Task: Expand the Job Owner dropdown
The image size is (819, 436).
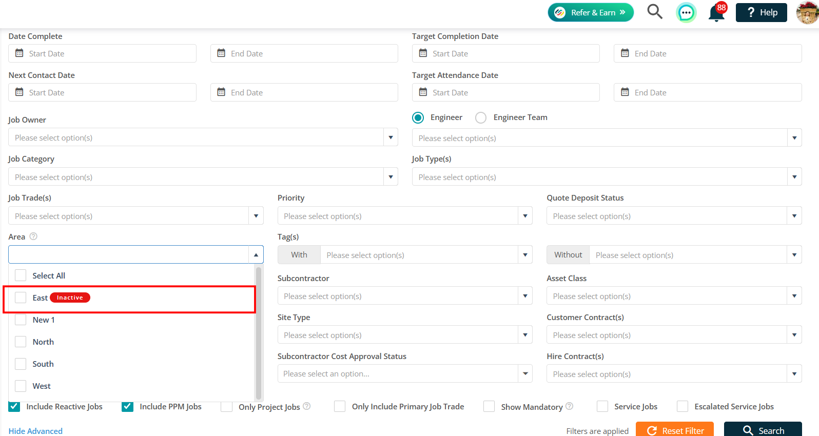Action: (391, 137)
